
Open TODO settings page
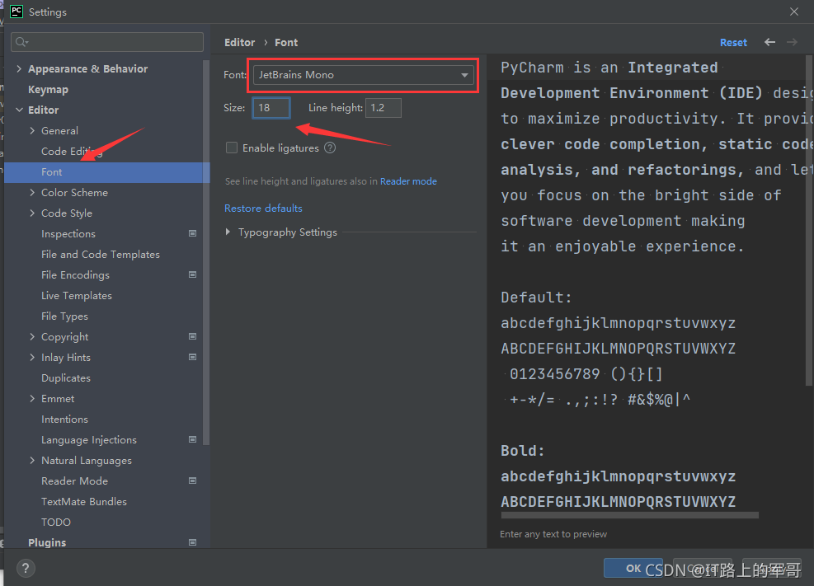(x=55, y=523)
